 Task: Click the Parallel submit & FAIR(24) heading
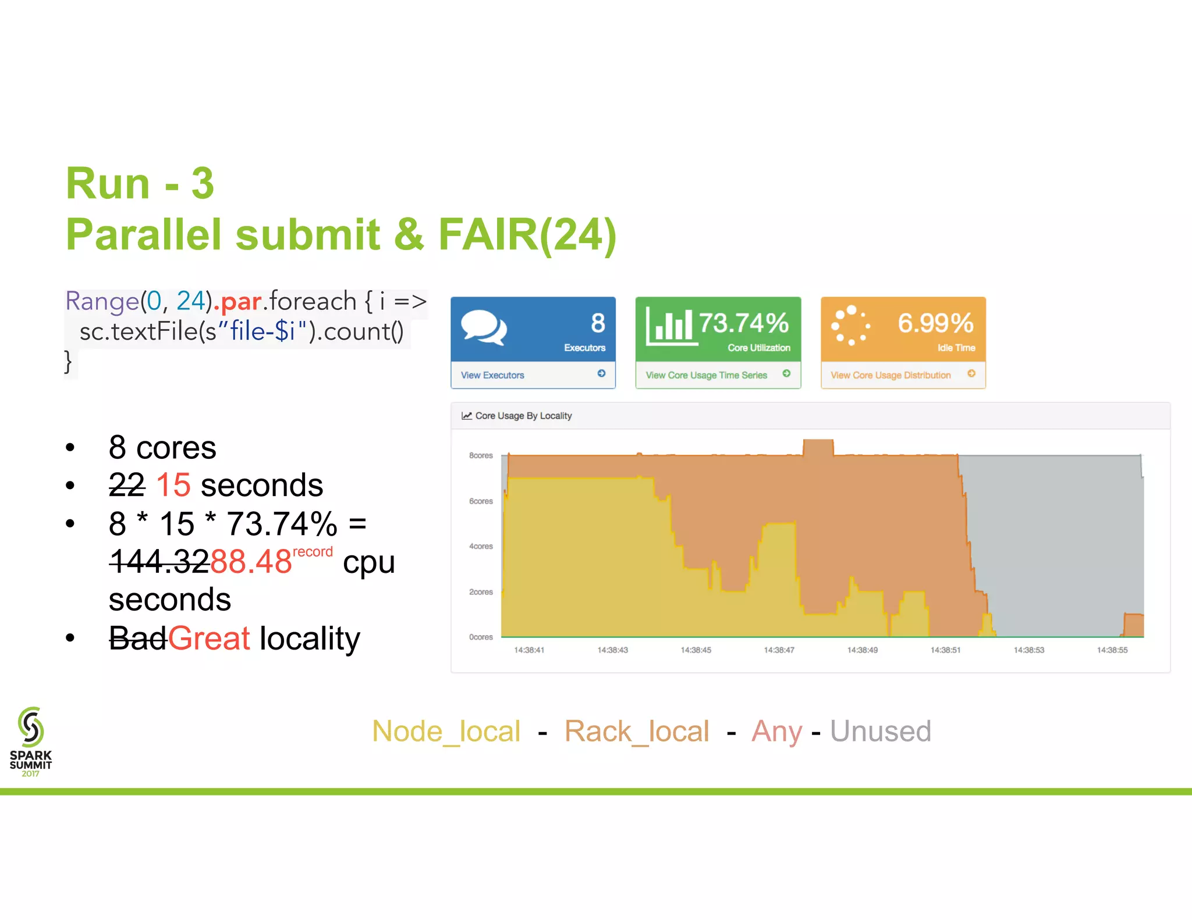pyautogui.click(x=341, y=235)
